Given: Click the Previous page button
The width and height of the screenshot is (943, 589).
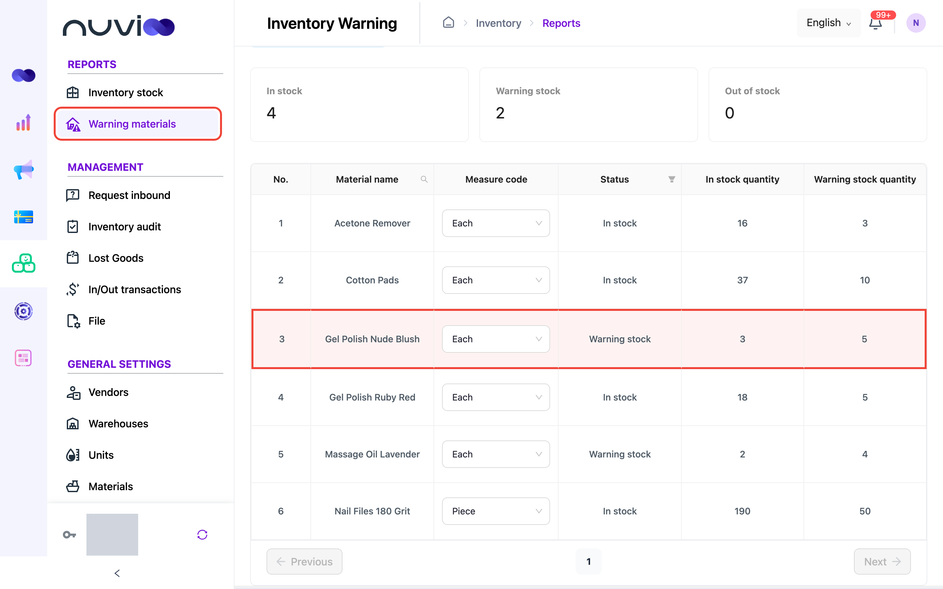Looking at the screenshot, I should coord(304,561).
